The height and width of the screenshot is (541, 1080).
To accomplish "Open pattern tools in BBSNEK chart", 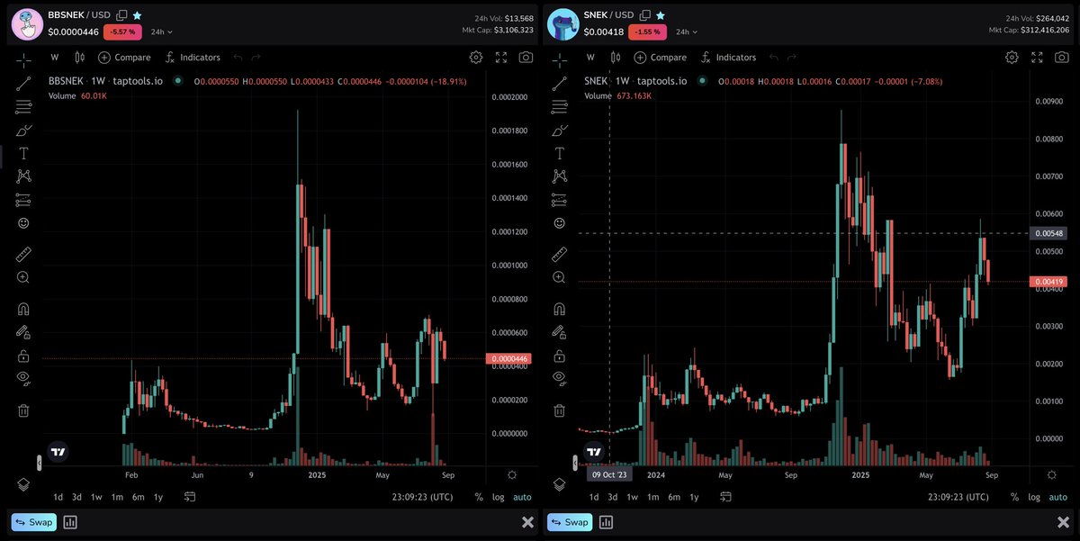I will point(23,176).
